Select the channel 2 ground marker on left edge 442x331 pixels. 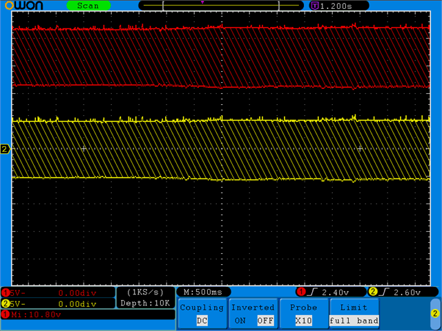point(5,149)
